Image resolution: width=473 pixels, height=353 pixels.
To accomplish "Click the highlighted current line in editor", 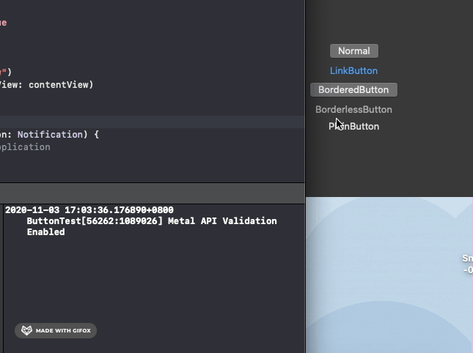I will click(x=147, y=122).
